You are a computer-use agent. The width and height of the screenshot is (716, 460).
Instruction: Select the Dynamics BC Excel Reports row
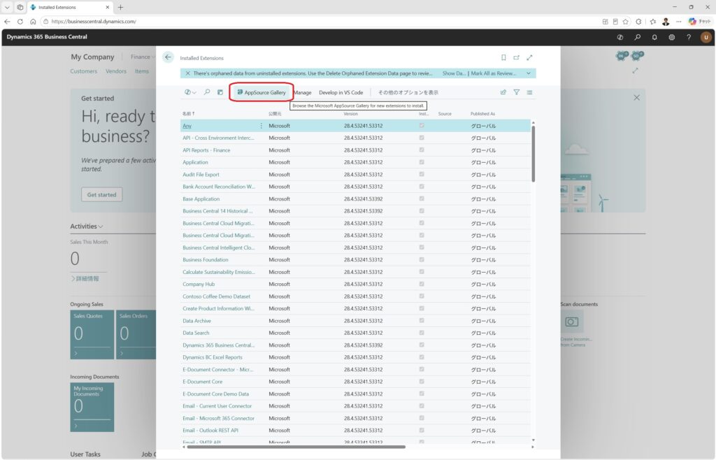point(355,357)
